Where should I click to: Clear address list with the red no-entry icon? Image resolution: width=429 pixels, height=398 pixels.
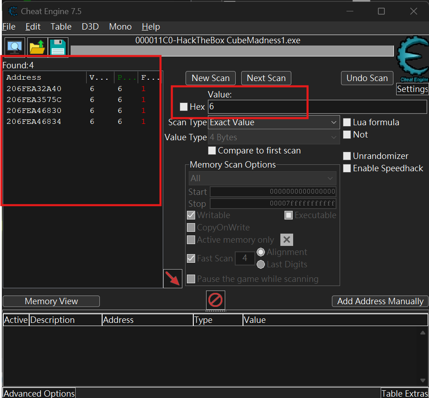[216, 300]
